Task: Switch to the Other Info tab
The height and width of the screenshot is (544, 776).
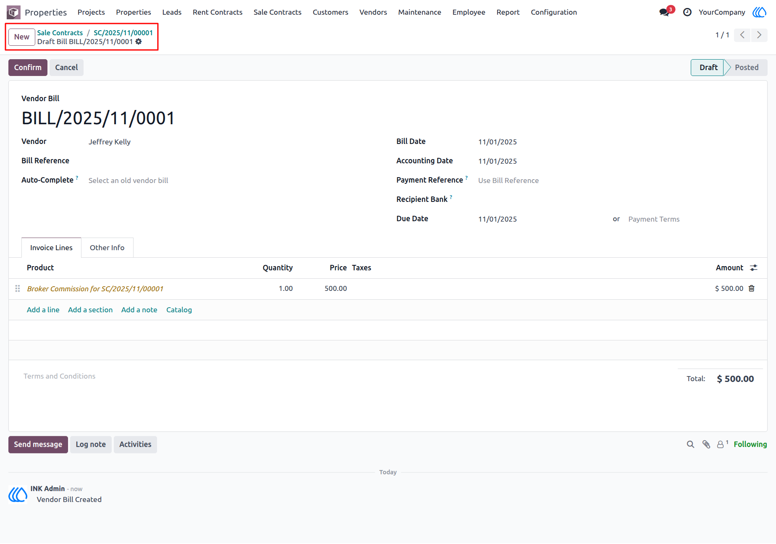Action: 107,248
